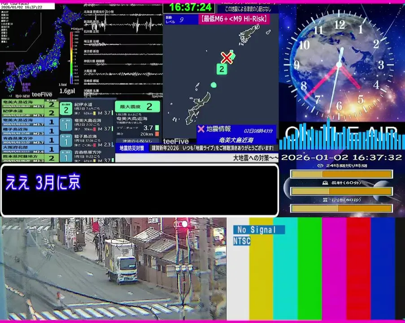The image size is (405, 323).
Task: Click green intensity 2 square on epicenter map
Action: click(x=222, y=69)
